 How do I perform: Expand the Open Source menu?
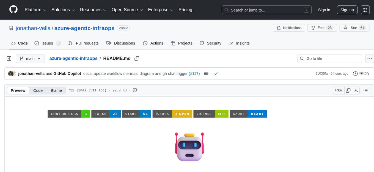coord(127,10)
